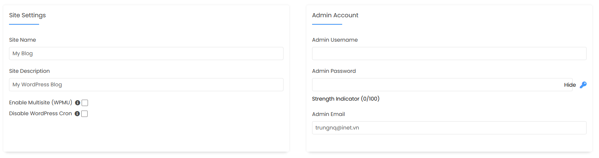Click the Enable Multisite (WPMU) label text

pyautogui.click(x=41, y=102)
